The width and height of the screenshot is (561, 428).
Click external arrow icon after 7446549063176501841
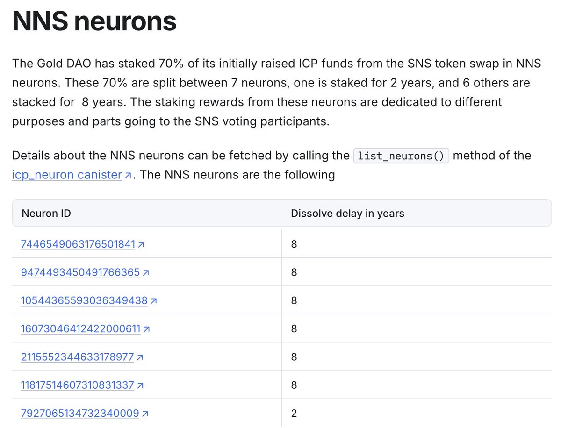coord(141,244)
